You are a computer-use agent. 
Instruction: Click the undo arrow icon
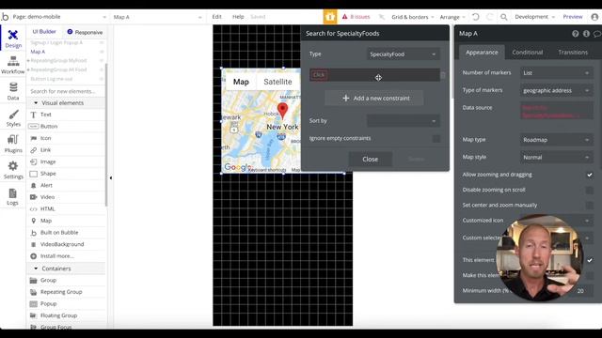(x=476, y=17)
